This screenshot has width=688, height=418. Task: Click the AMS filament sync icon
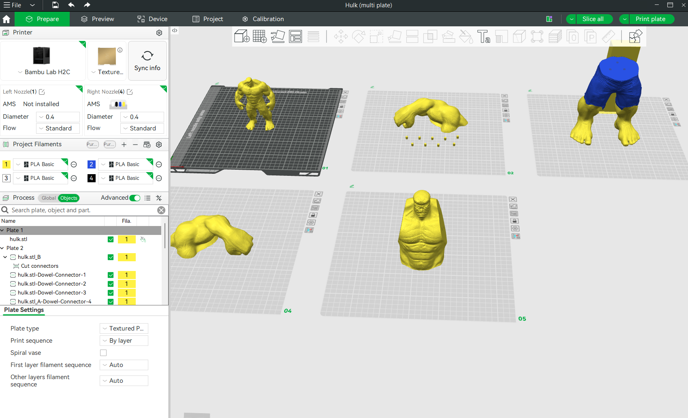147,145
